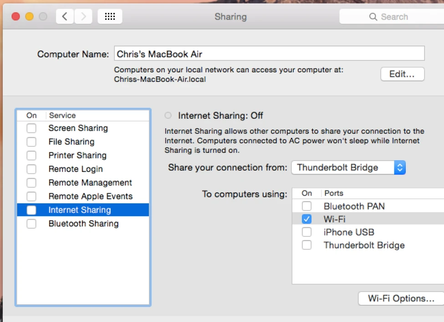Image resolution: width=444 pixels, height=322 pixels.
Task: Click the Computer Name text field
Action: pos(269,54)
